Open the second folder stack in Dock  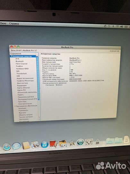pyautogui.click(x=118, y=140)
